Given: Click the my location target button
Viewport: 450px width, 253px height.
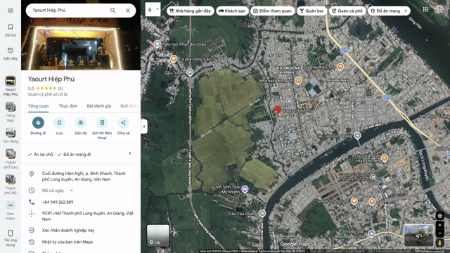Looking at the screenshot, I should (x=439, y=216).
